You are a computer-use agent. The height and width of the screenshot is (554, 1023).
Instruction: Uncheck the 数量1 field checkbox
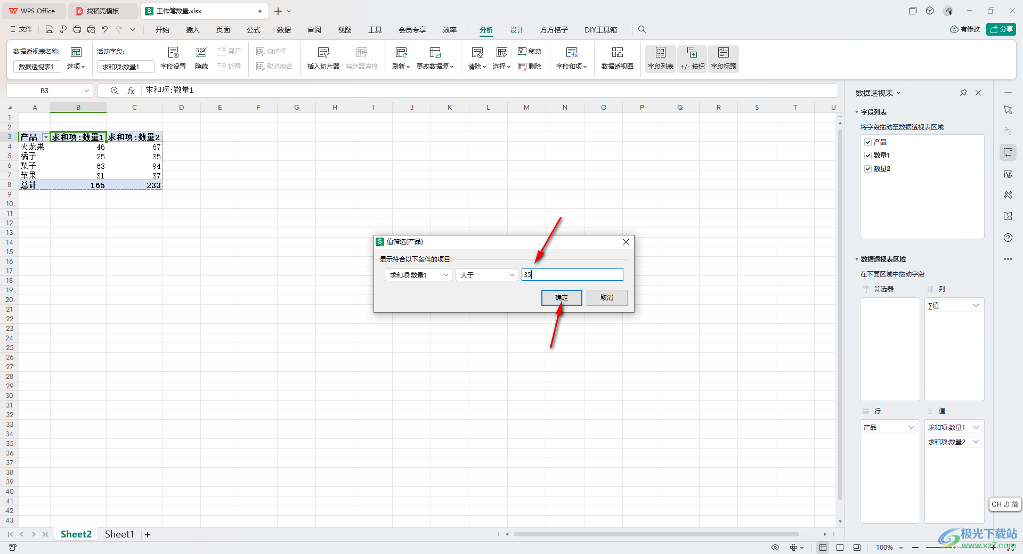click(x=868, y=156)
